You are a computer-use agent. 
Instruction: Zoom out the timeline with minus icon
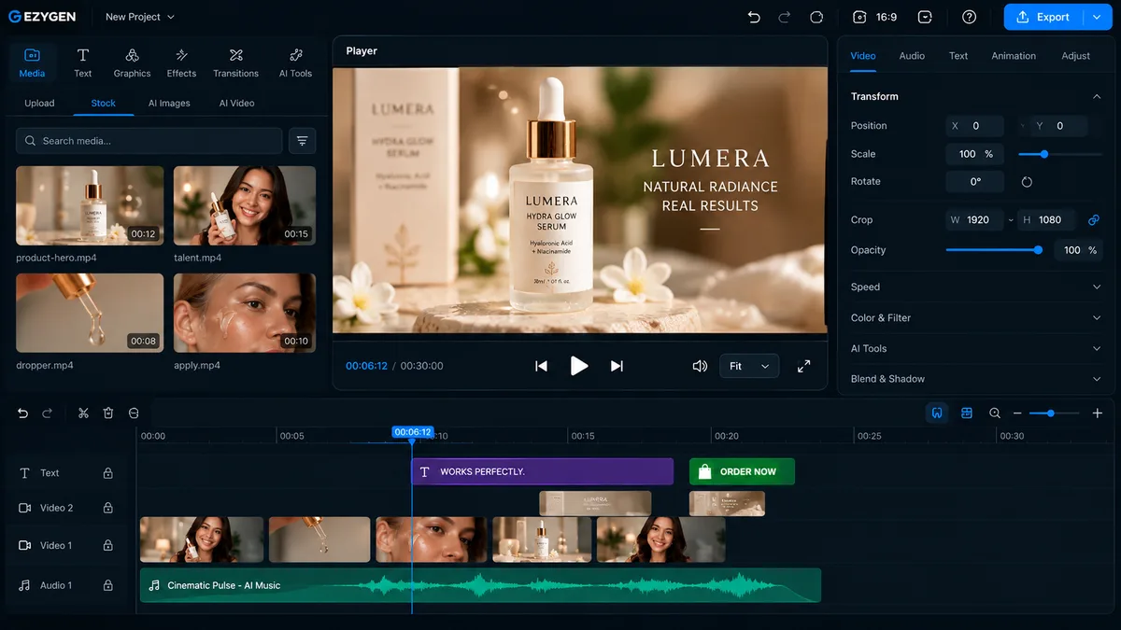[x=1017, y=413]
